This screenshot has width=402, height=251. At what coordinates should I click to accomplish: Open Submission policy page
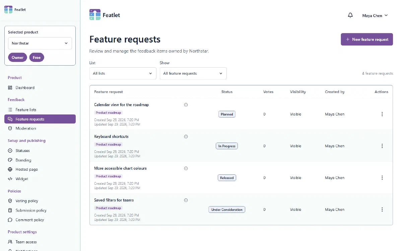coord(40,210)
